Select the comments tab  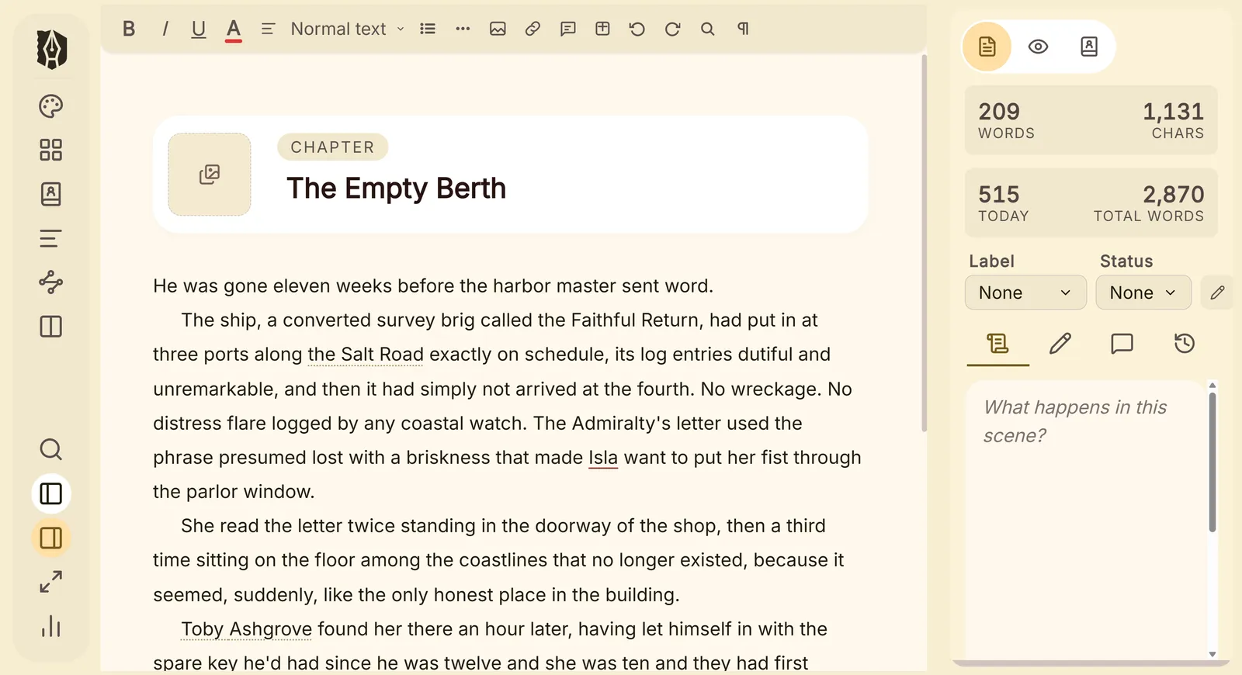click(x=1122, y=344)
